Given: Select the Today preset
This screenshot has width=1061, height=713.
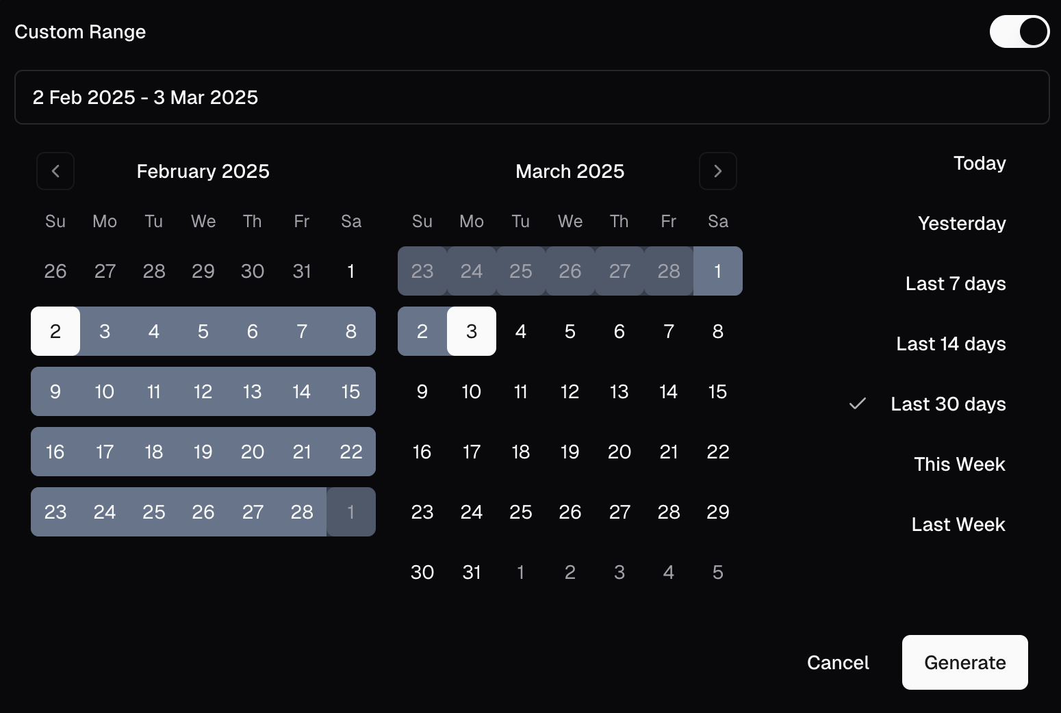Looking at the screenshot, I should pos(979,164).
